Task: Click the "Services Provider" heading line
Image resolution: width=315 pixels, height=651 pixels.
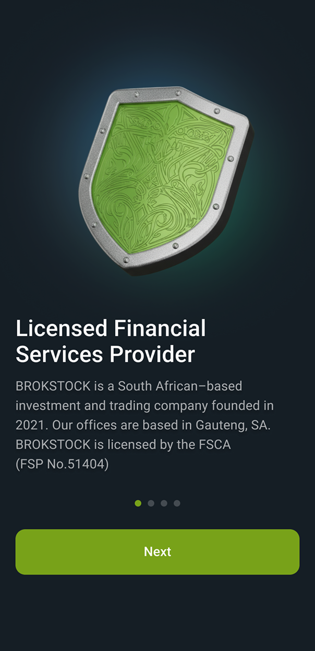Action: (105, 355)
